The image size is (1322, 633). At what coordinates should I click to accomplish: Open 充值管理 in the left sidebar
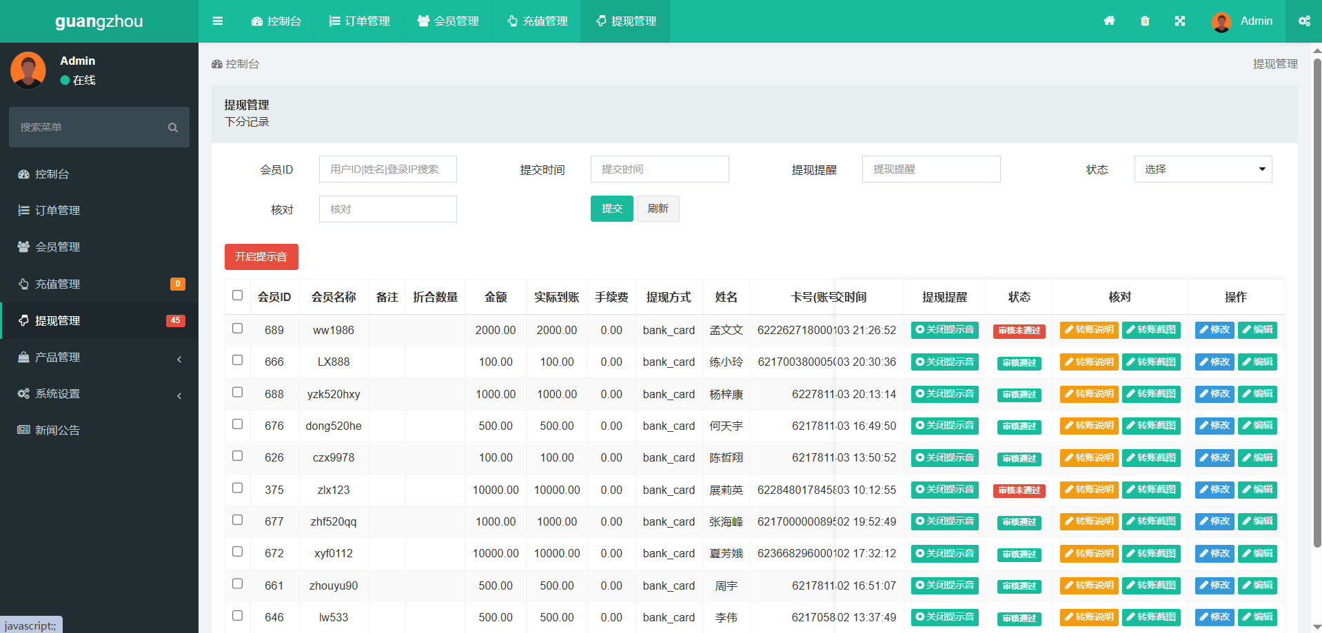[99, 284]
